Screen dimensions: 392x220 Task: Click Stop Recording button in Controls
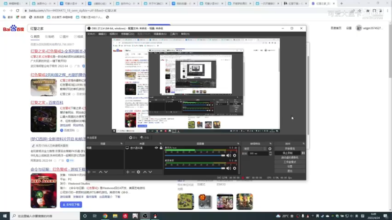click(x=288, y=153)
